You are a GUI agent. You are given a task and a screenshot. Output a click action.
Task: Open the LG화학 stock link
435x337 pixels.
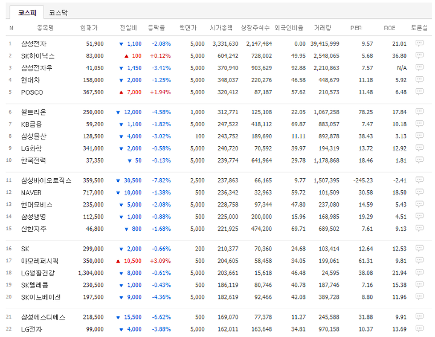coord(31,149)
